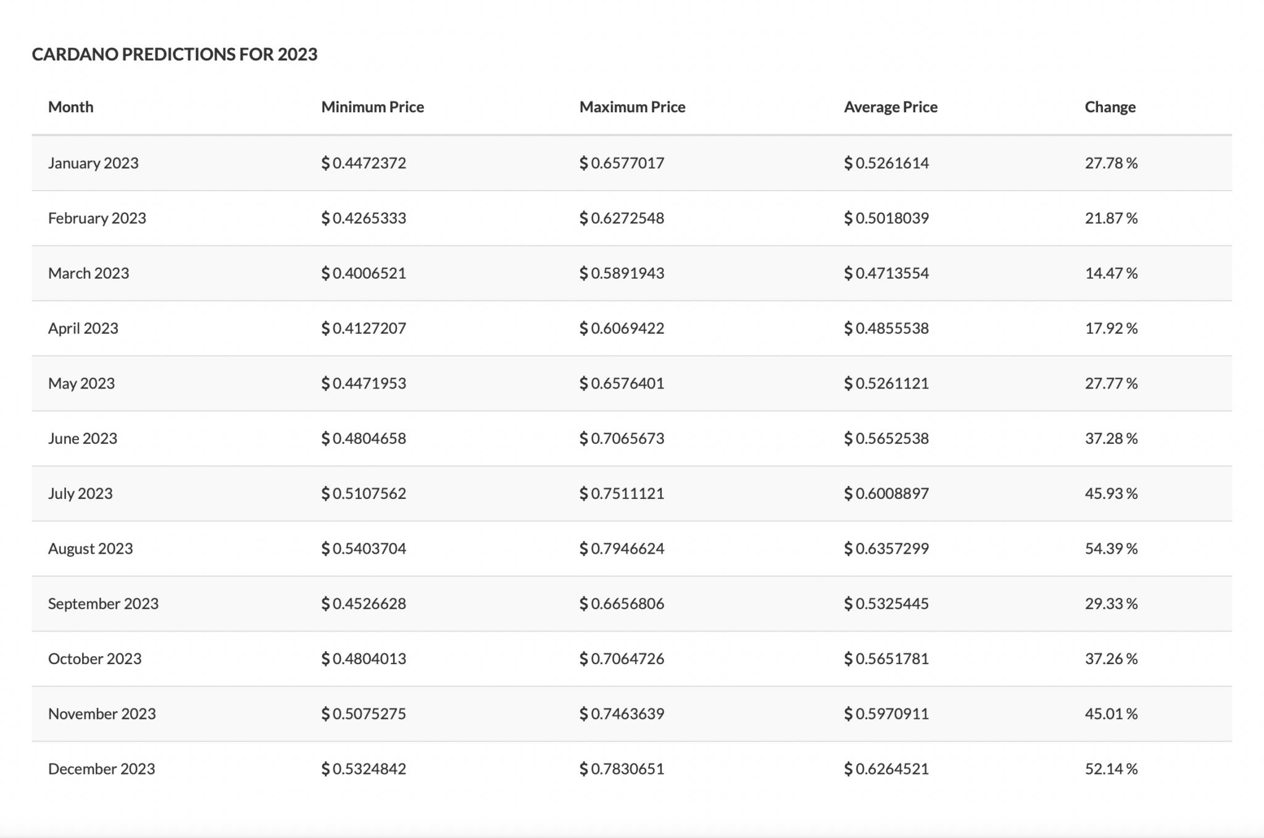Click maximum price value $ 0.6272548
Viewport: 1264px width, 838px height.
coord(622,218)
